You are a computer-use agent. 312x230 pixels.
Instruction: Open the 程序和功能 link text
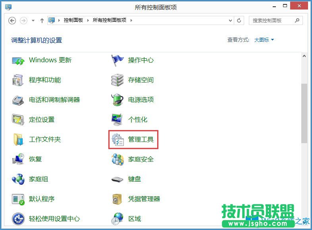pos(45,80)
